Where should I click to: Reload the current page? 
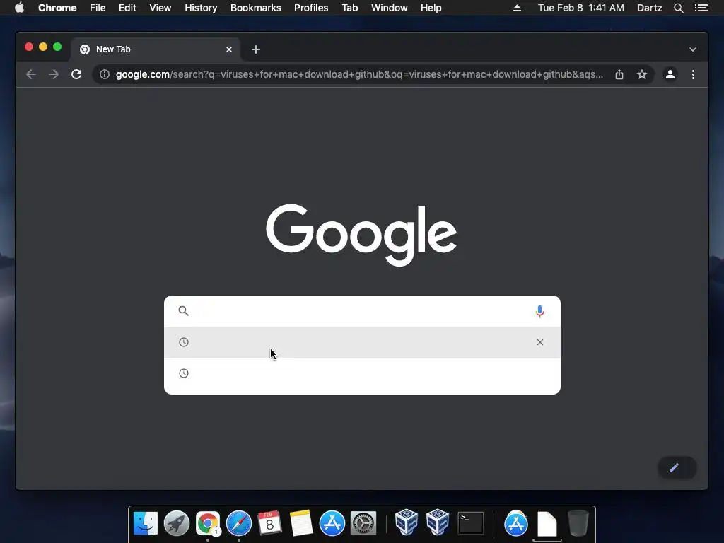[x=76, y=74]
